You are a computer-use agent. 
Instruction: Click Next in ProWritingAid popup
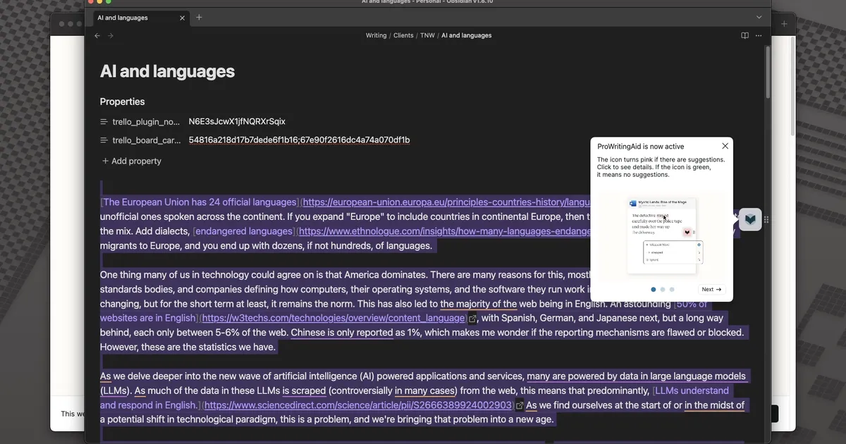pyautogui.click(x=711, y=290)
